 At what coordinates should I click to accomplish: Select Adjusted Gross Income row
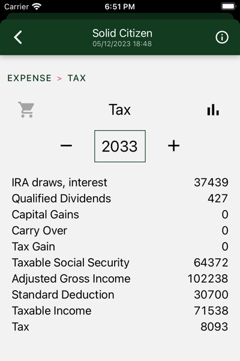[120, 279]
